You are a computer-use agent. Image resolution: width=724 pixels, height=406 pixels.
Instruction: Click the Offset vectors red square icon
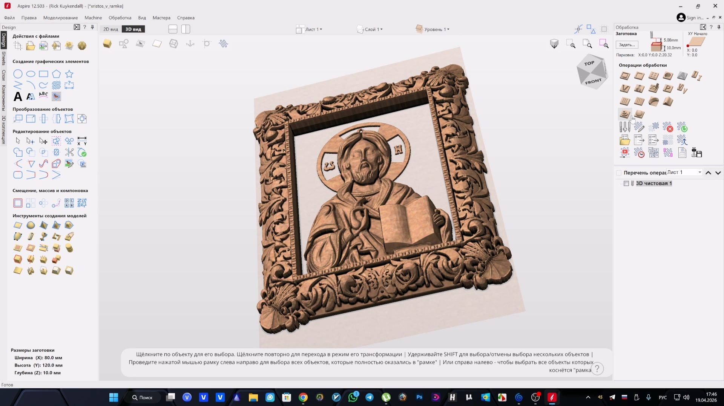pos(18,203)
